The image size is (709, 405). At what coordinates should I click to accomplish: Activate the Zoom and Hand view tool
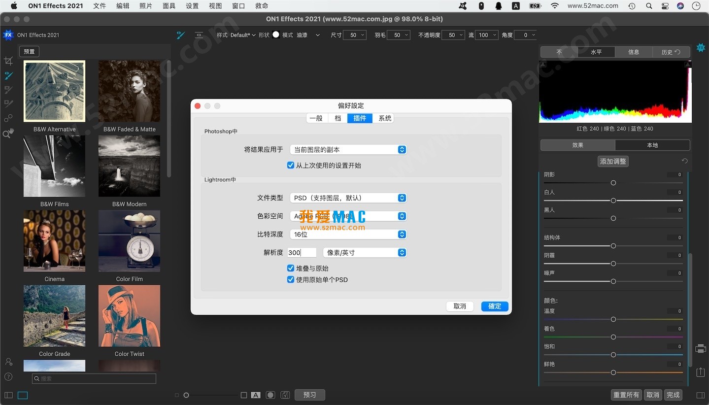tap(8, 133)
